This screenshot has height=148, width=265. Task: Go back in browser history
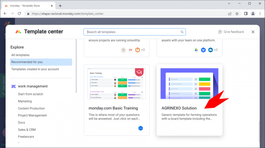click(x=5, y=14)
